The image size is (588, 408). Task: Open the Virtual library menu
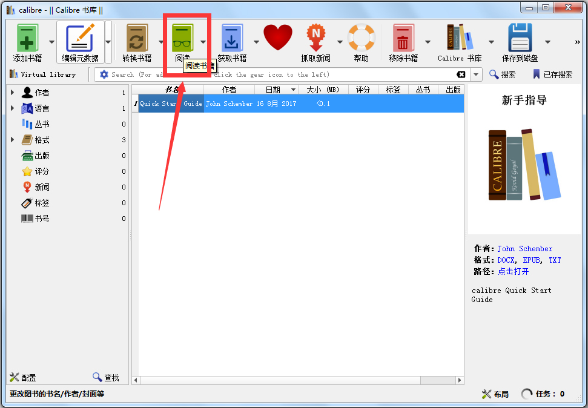(x=42, y=74)
